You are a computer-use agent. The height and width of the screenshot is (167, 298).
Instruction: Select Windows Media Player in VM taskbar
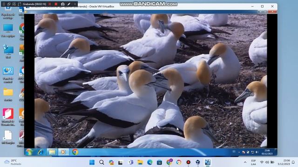coord(63,152)
